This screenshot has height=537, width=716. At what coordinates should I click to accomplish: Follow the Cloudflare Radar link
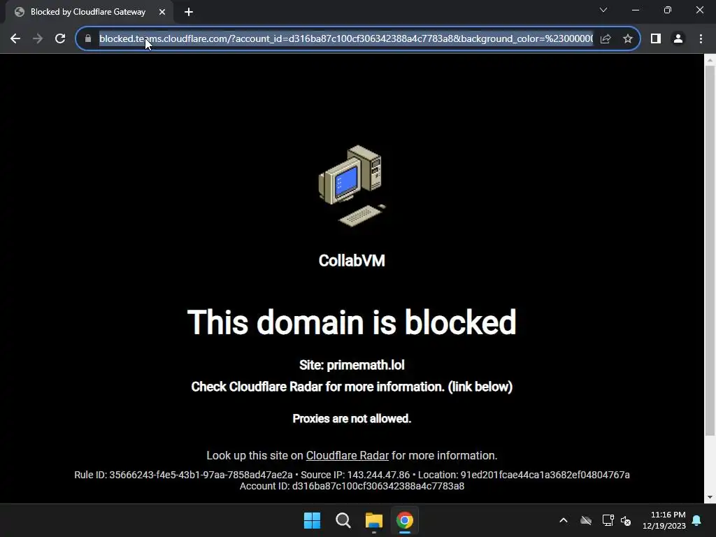(347, 456)
